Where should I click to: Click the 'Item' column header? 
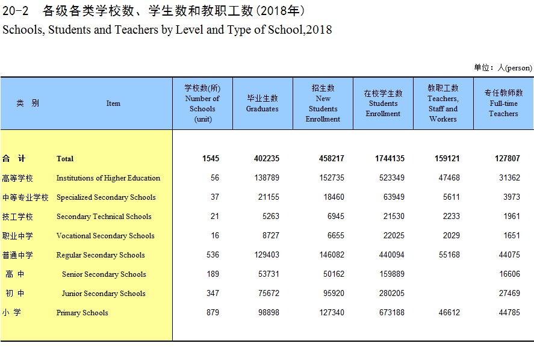coord(113,103)
